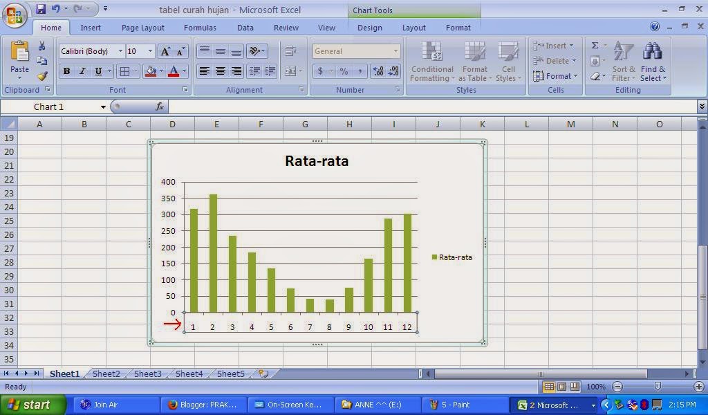The width and height of the screenshot is (708, 415).
Task: Apply accounting dollar format
Action: pyautogui.click(x=320, y=71)
